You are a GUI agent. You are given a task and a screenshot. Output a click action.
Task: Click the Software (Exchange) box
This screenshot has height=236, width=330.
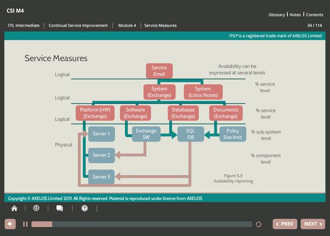(x=136, y=113)
